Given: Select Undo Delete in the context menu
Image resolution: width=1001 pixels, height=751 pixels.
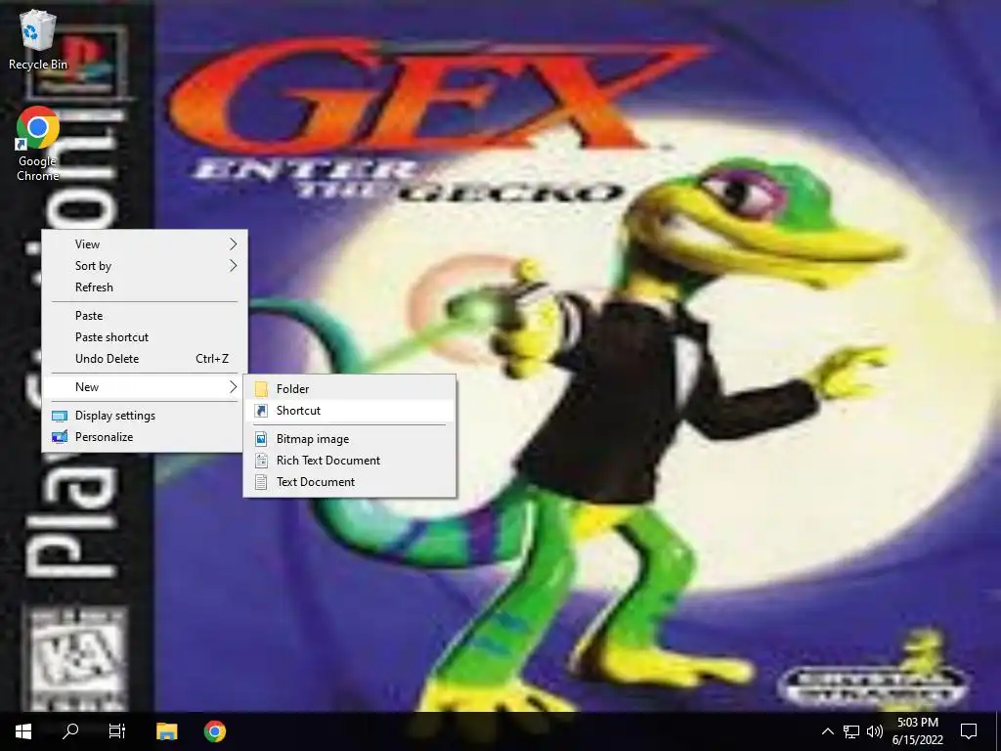Looking at the screenshot, I should (145, 359).
